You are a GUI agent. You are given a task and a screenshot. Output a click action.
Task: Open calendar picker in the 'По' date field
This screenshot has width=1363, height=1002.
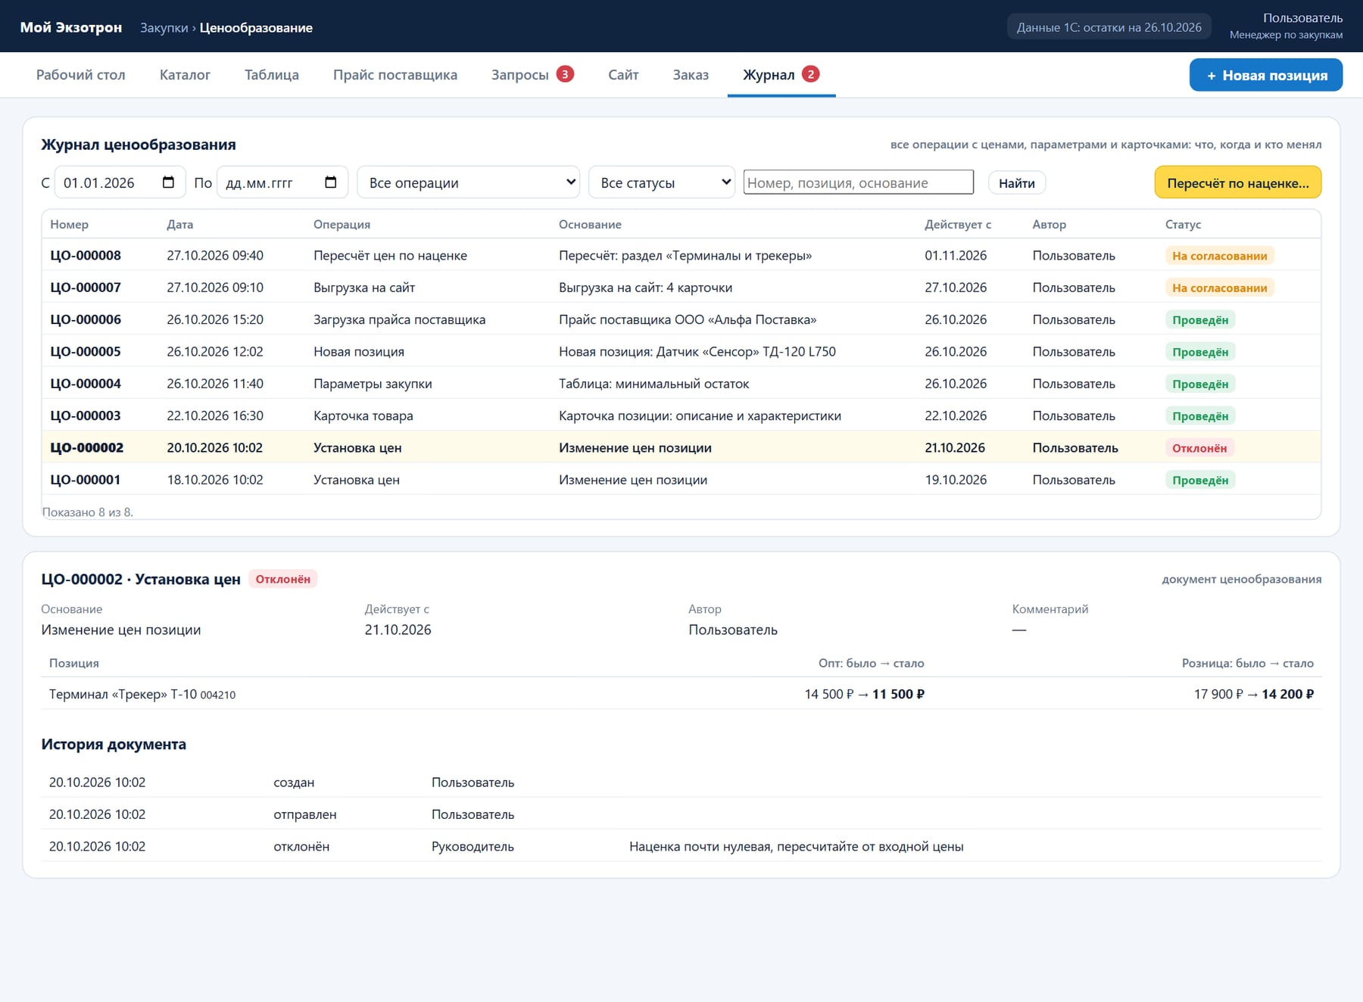[330, 182]
